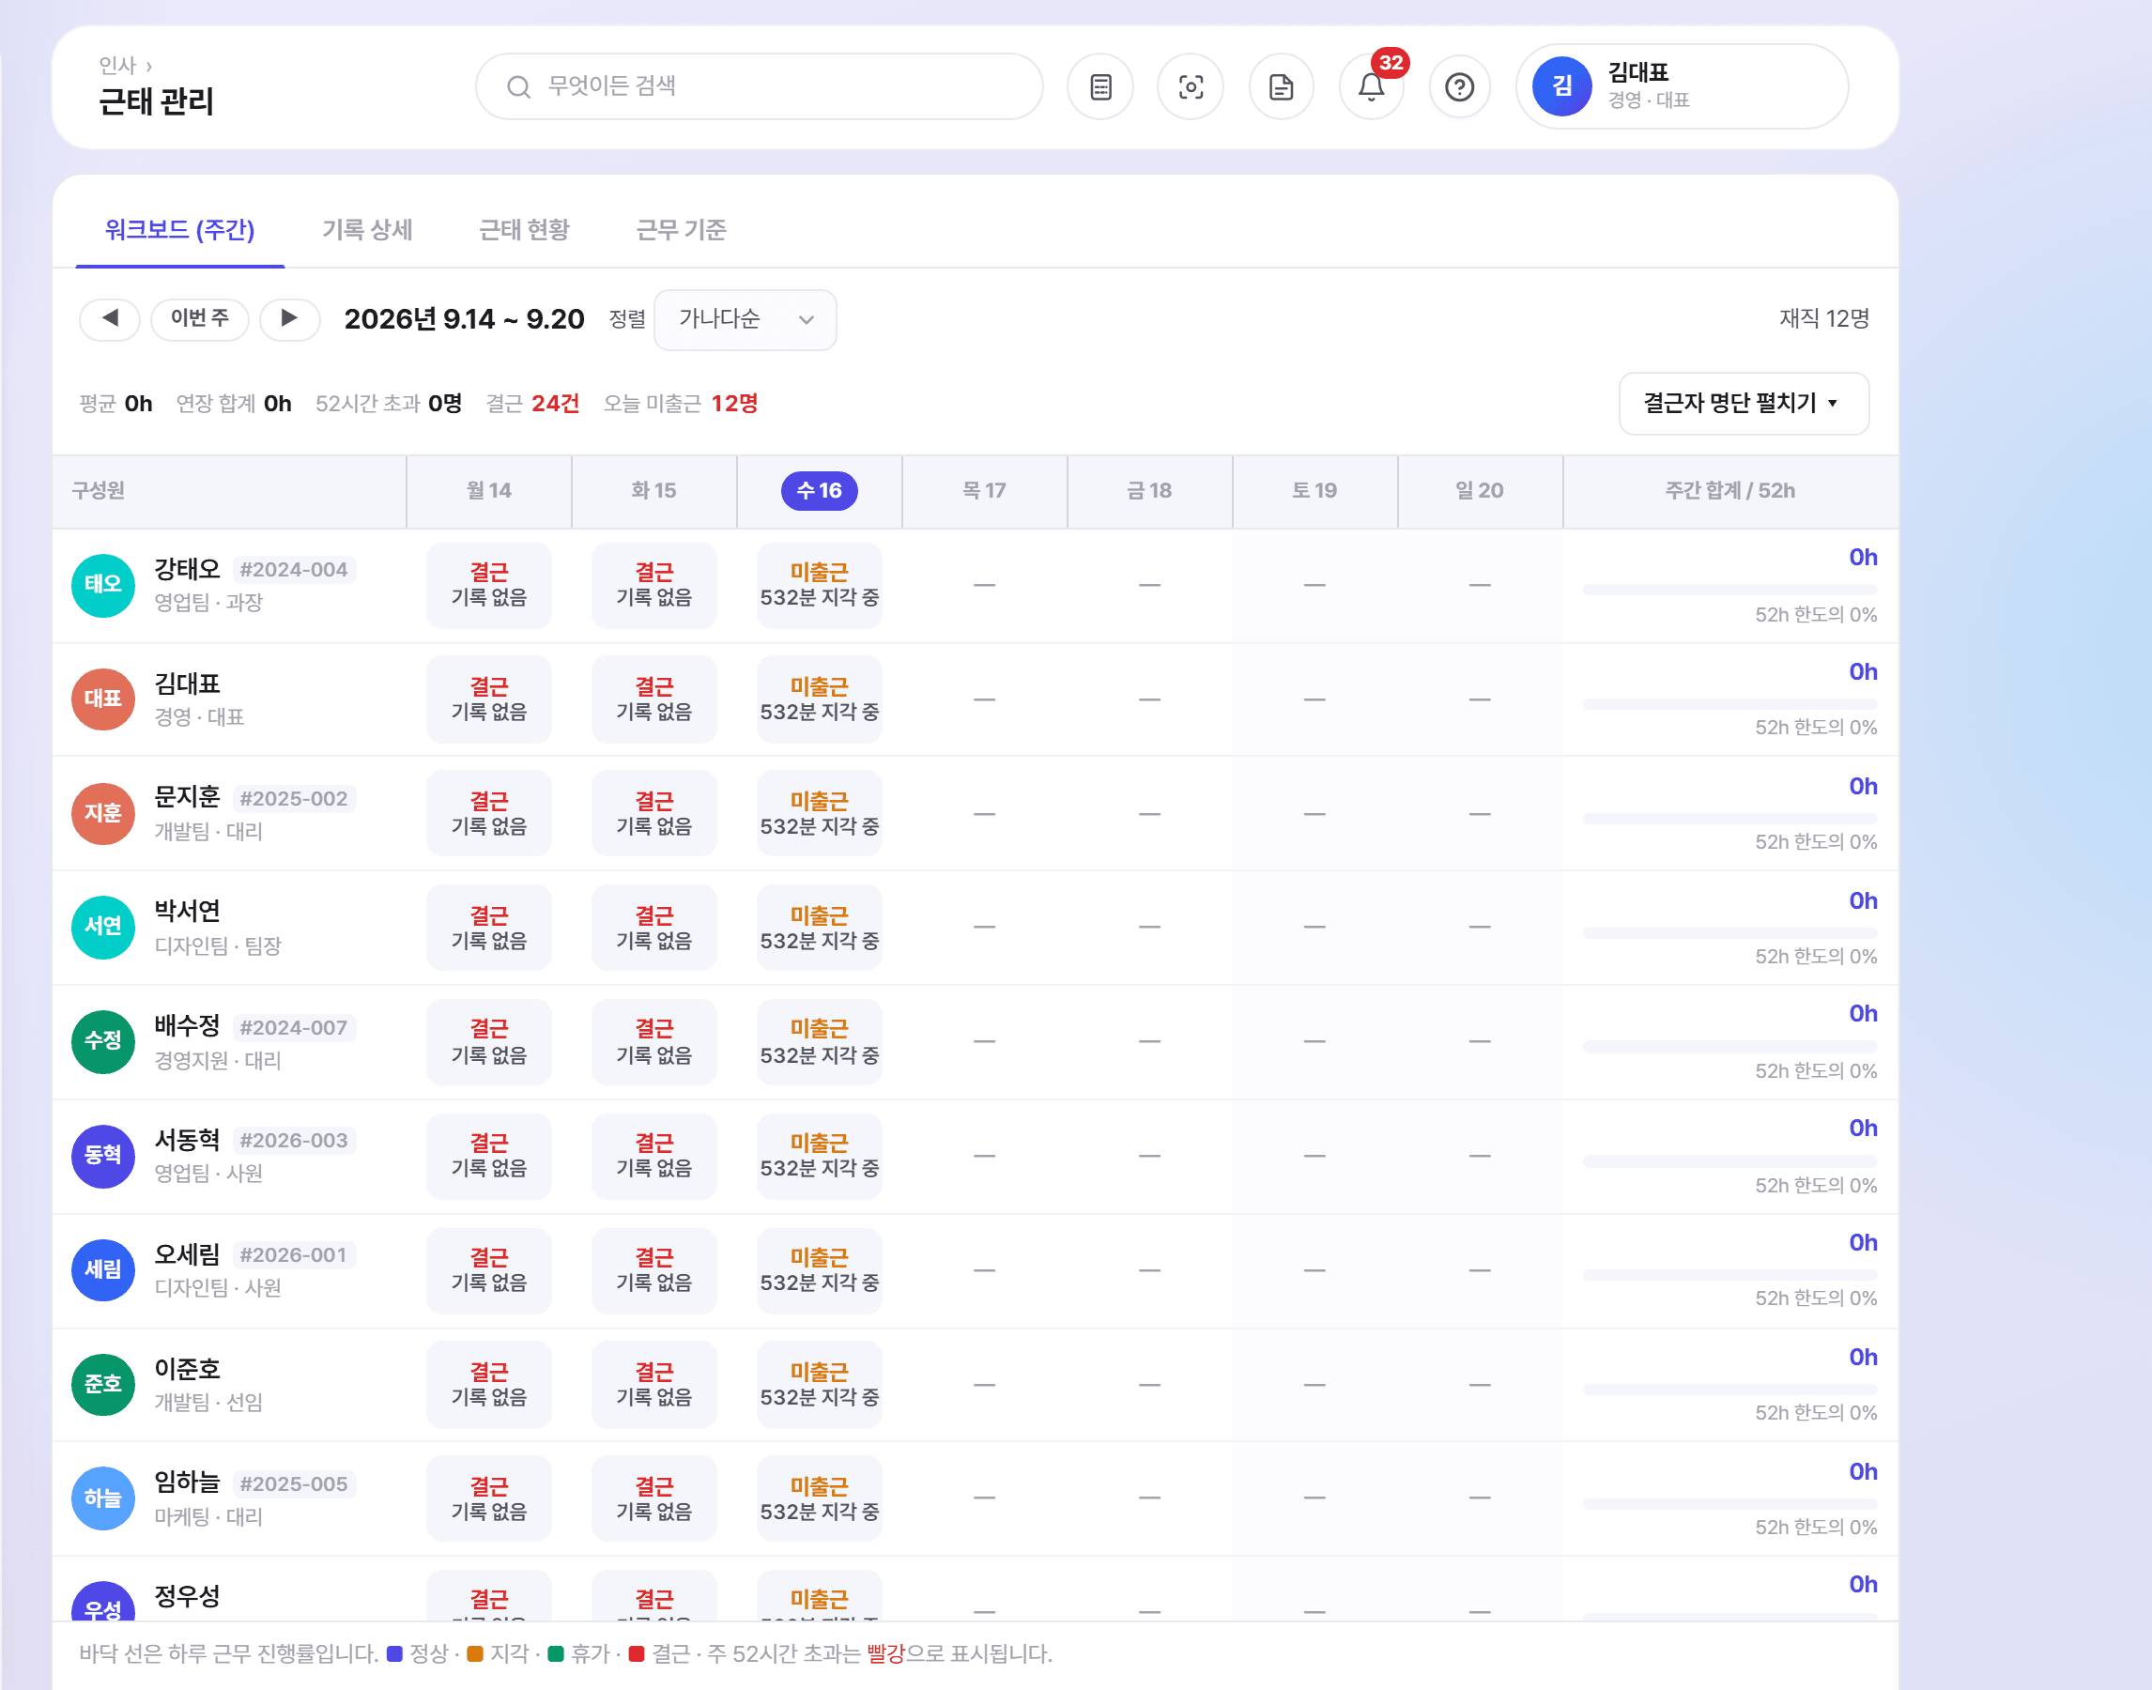
Task: Expand 결근자 명단 펼치기 list
Action: 1744,403
